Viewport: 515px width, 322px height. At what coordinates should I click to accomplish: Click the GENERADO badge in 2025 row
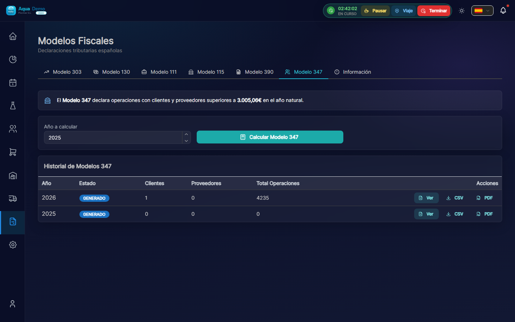point(94,214)
